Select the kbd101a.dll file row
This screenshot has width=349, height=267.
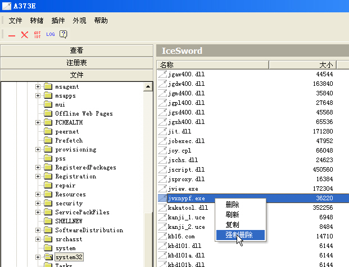pyautogui.click(x=253, y=255)
